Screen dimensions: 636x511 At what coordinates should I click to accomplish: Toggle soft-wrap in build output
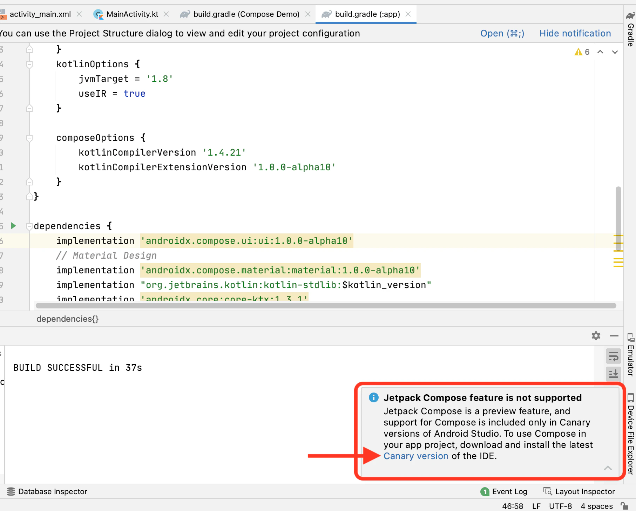coord(613,357)
